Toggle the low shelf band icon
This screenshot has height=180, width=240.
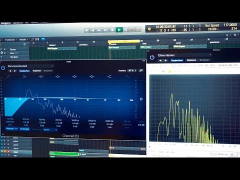24,76
